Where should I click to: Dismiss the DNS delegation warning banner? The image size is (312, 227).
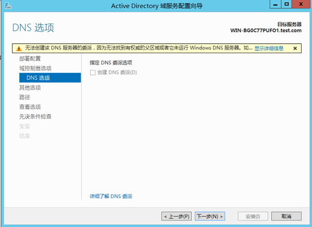point(295,48)
